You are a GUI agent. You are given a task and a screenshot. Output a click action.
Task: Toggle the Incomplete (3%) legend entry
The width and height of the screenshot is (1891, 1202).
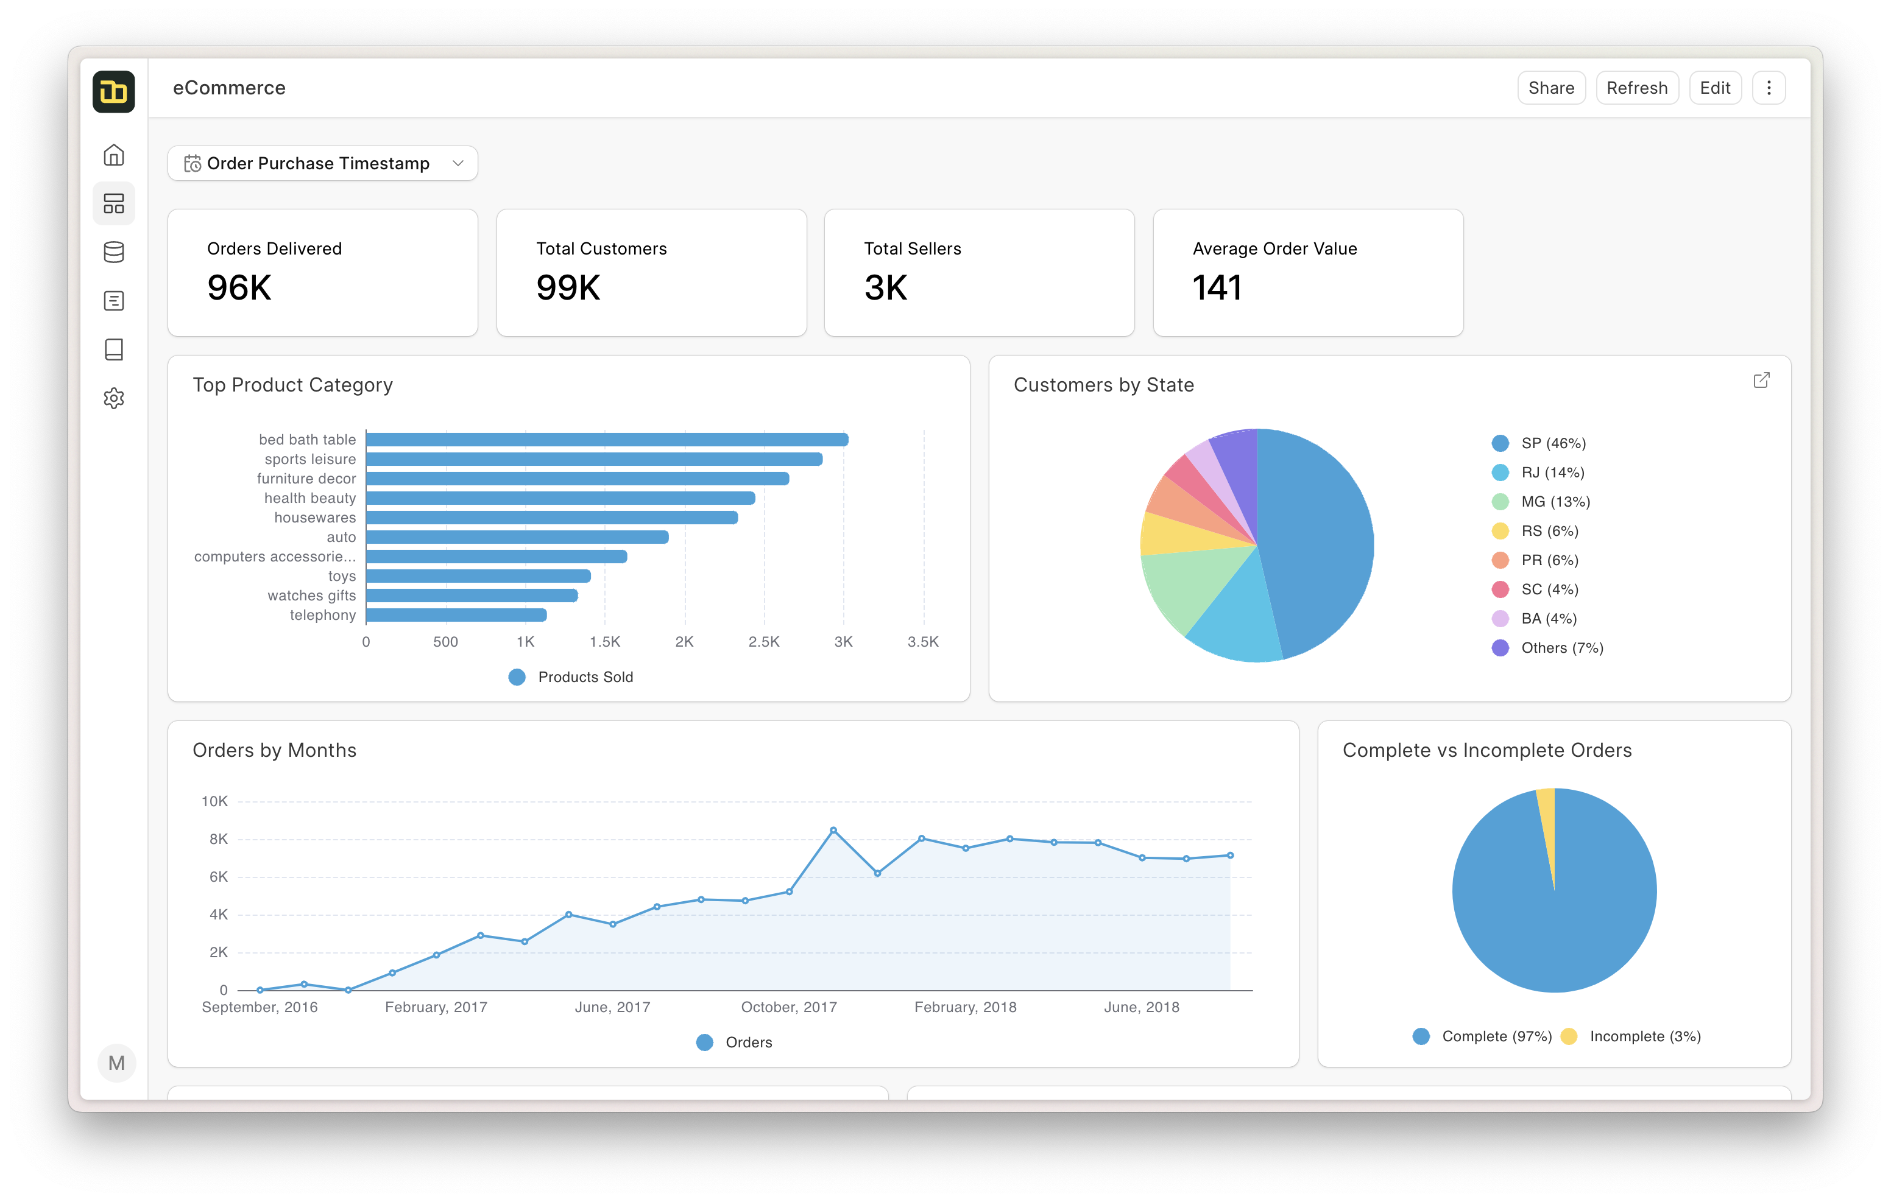[1644, 1036]
